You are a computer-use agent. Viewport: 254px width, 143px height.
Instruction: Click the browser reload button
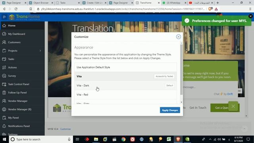coord(16,9)
